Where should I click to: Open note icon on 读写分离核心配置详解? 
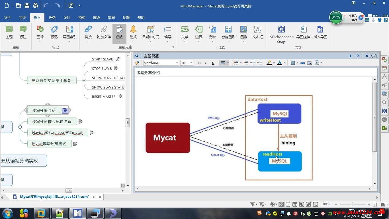coord(81,121)
